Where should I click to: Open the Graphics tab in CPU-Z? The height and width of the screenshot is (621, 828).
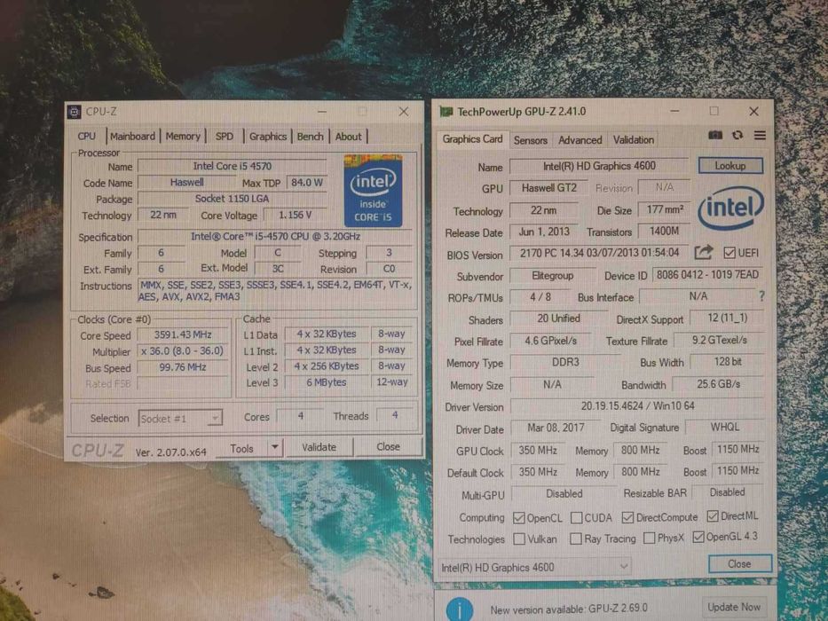(268, 137)
